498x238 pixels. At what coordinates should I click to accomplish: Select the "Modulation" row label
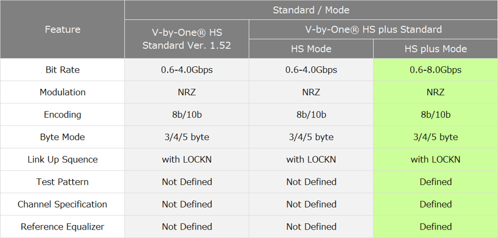[62, 92]
